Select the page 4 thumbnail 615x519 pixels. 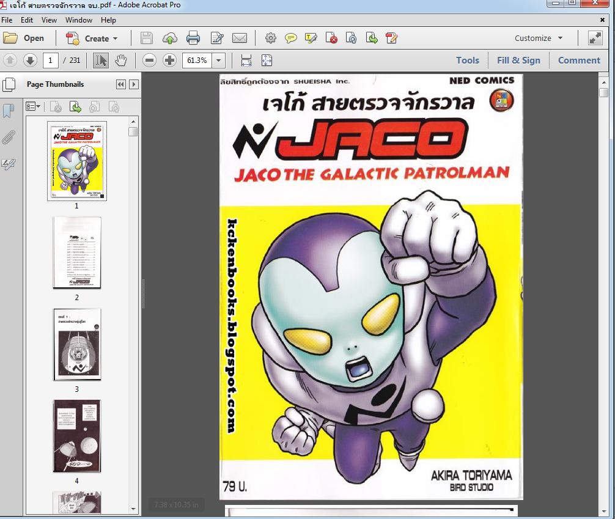click(x=77, y=436)
